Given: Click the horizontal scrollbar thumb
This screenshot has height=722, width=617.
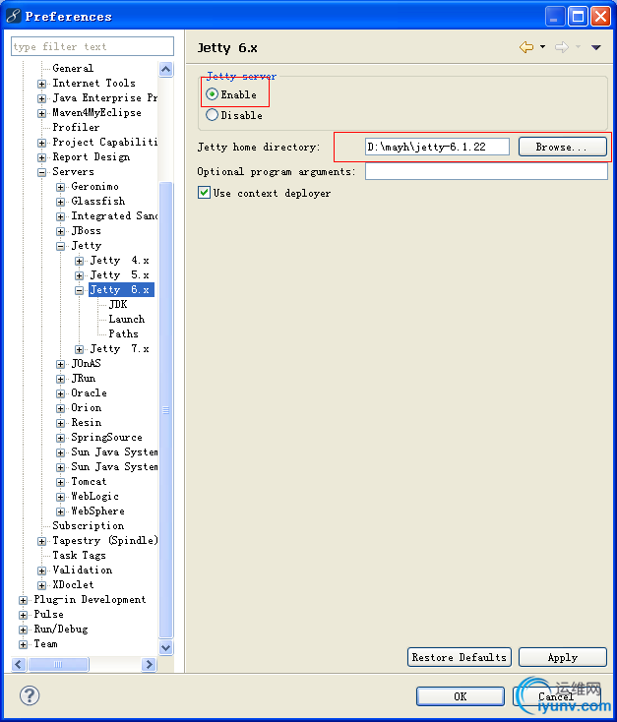Looking at the screenshot, I should (x=58, y=664).
